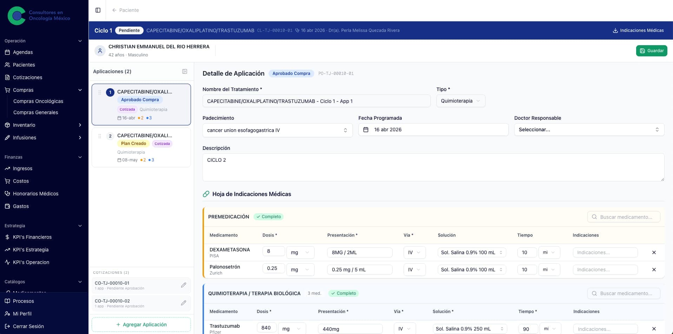Click the patient avatar icon
673x334 pixels.
tap(100, 51)
